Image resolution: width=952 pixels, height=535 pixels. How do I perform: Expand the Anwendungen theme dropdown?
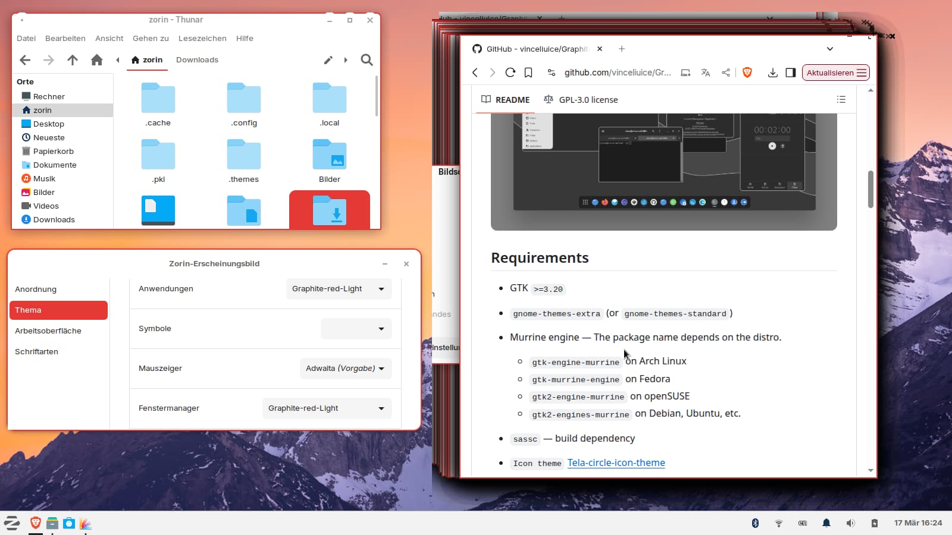tap(339, 289)
